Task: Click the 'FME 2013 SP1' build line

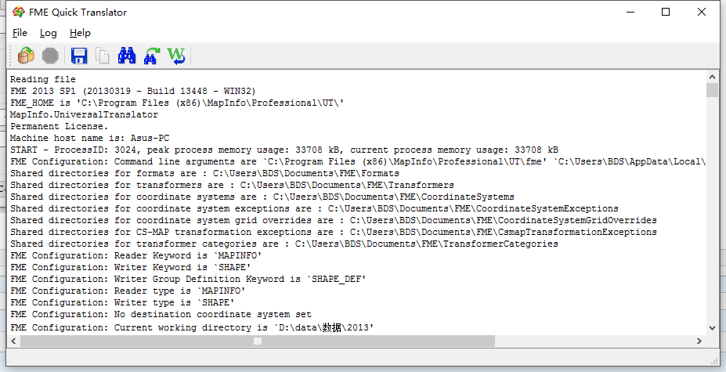Action: tap(133, 91)
